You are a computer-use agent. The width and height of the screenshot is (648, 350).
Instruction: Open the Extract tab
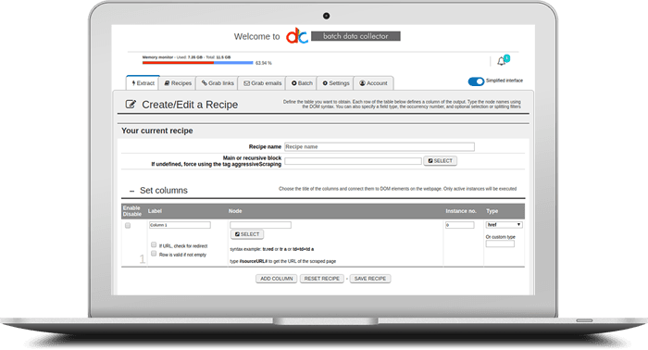click(x=143, y=83)
